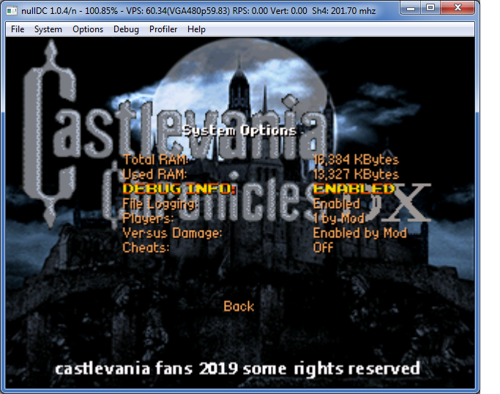Image resolution: width=500 pixels, height=394 pixels.
Task: Click the nullDC window title text
Action: click(x=198, y=11)
